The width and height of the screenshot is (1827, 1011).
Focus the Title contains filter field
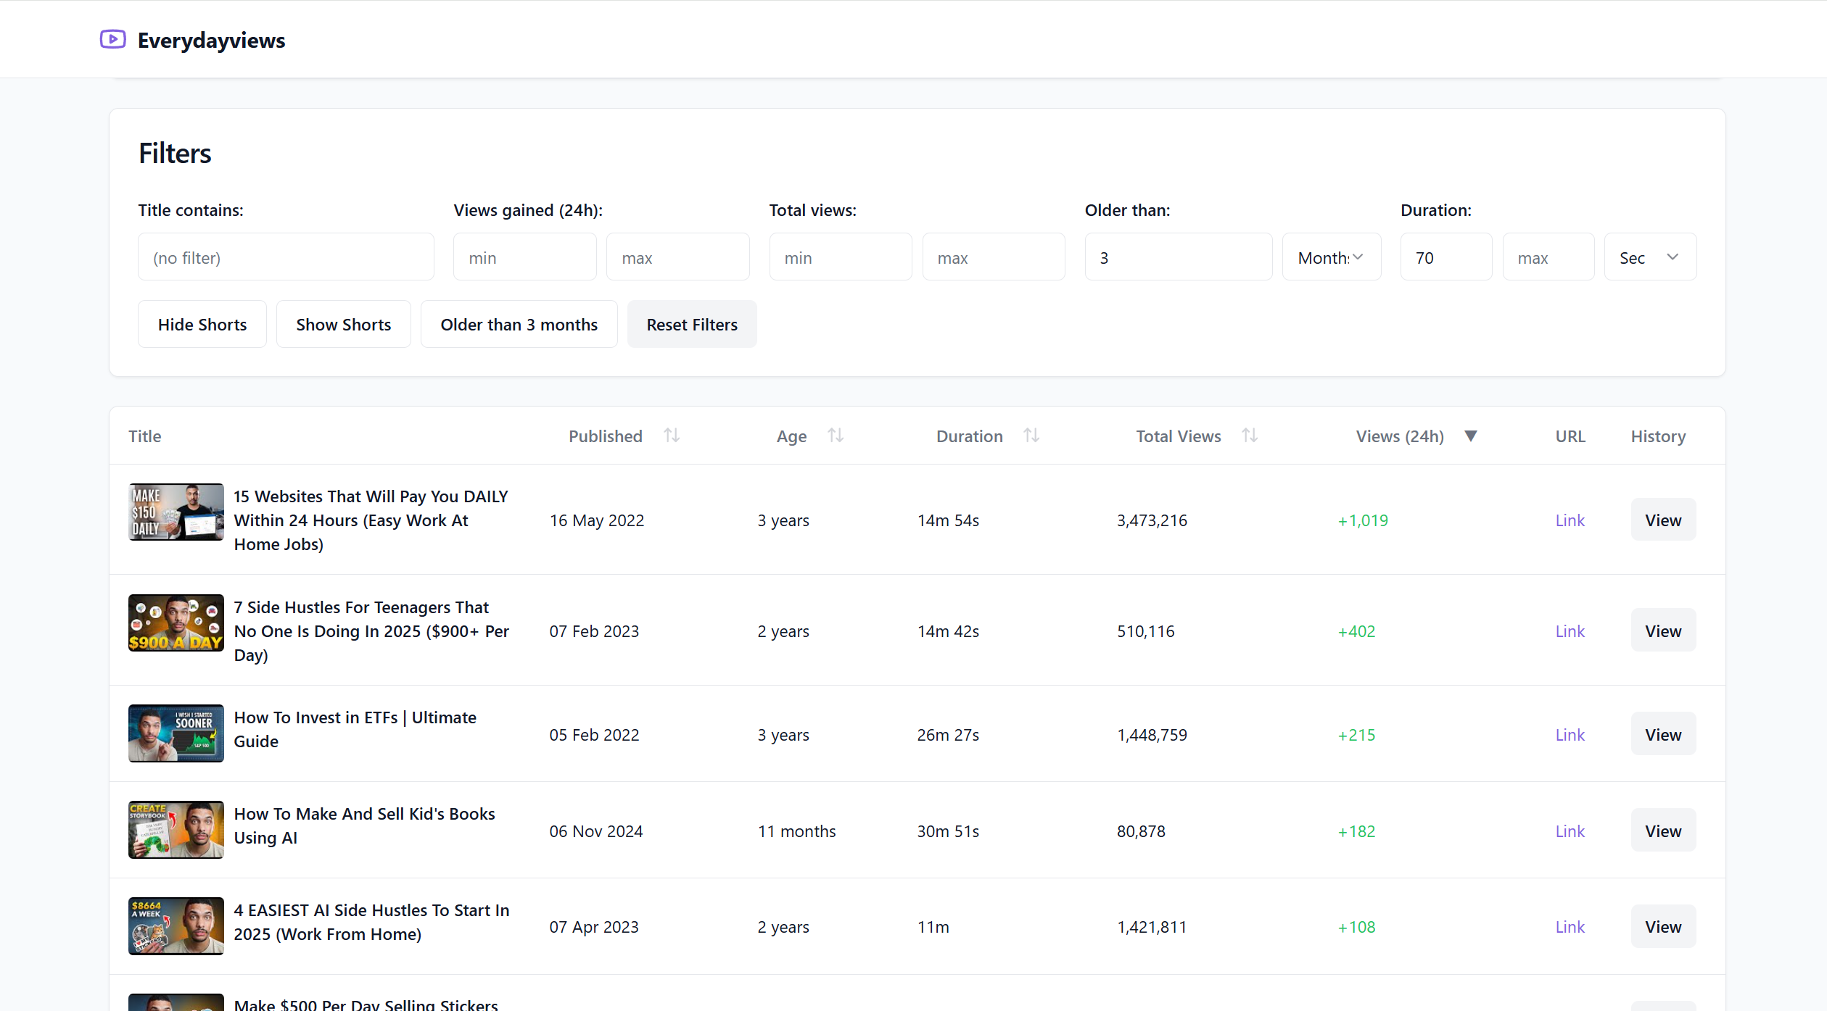(286, 257)
